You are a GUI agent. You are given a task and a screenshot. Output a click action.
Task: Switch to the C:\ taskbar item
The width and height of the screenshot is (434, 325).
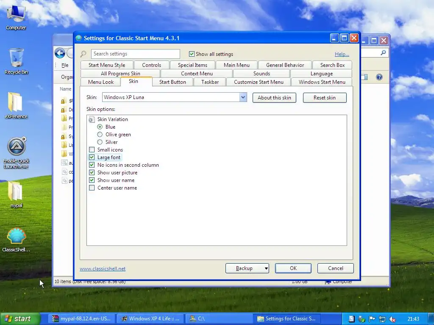(x=218, y=319)
